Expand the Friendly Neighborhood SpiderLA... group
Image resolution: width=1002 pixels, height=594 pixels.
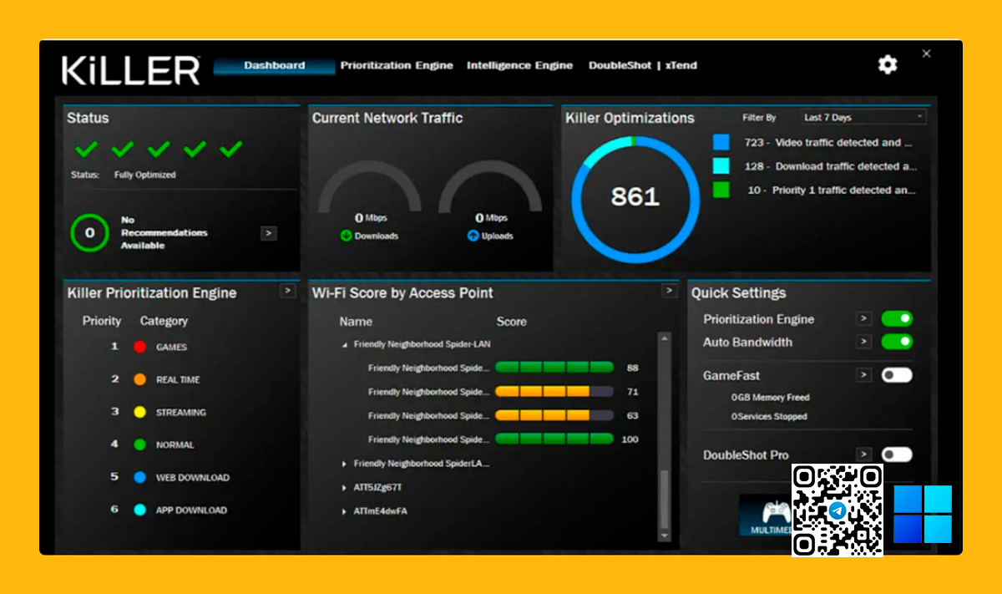tap(344, 464)
